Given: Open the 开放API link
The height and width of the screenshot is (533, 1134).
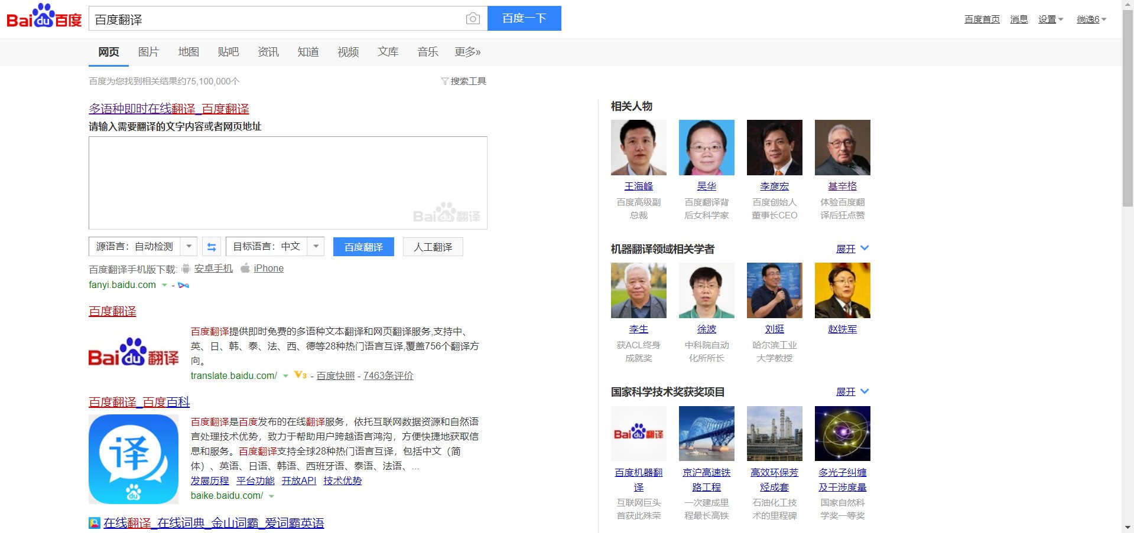Looking at the screenshot, I should tap(300, 480).
